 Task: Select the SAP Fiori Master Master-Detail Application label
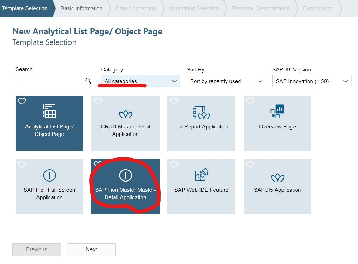click(x=125, y=194)
